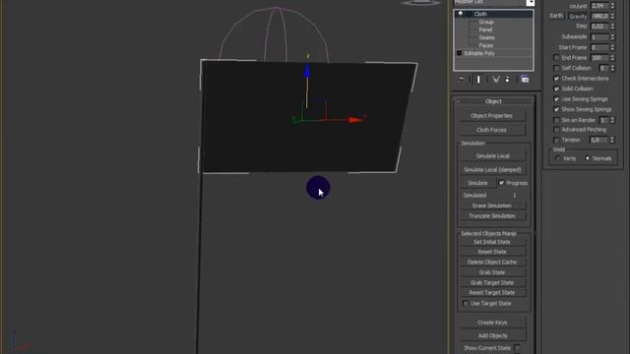Toggle the Gravity button

578,16
